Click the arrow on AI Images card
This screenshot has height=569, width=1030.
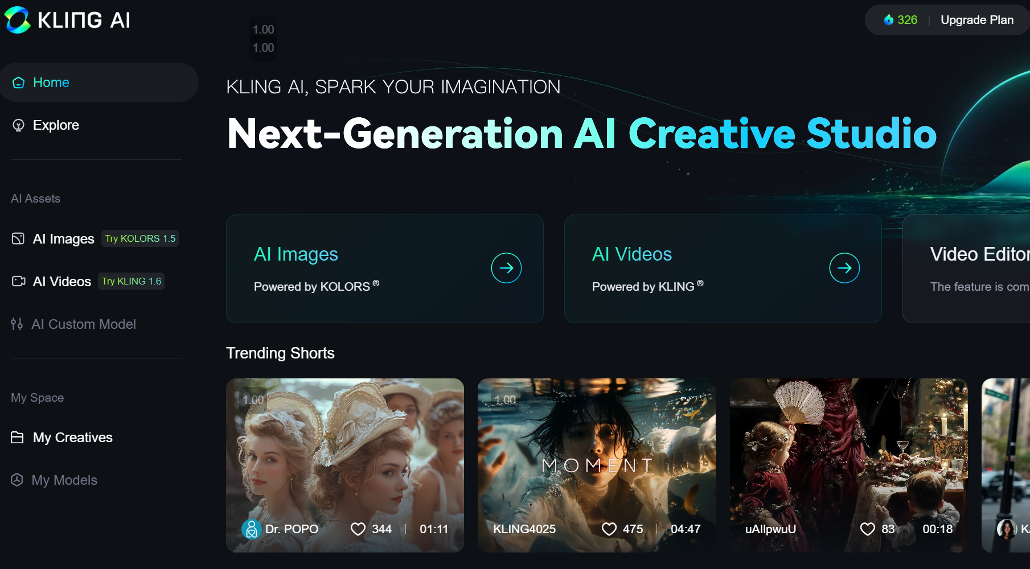[x=506, y=268]
